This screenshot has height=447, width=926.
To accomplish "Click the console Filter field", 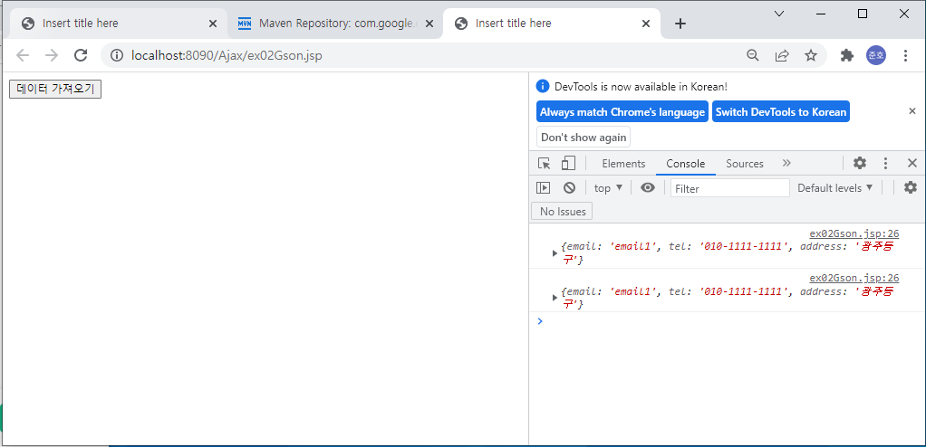I will click(730, 188).
